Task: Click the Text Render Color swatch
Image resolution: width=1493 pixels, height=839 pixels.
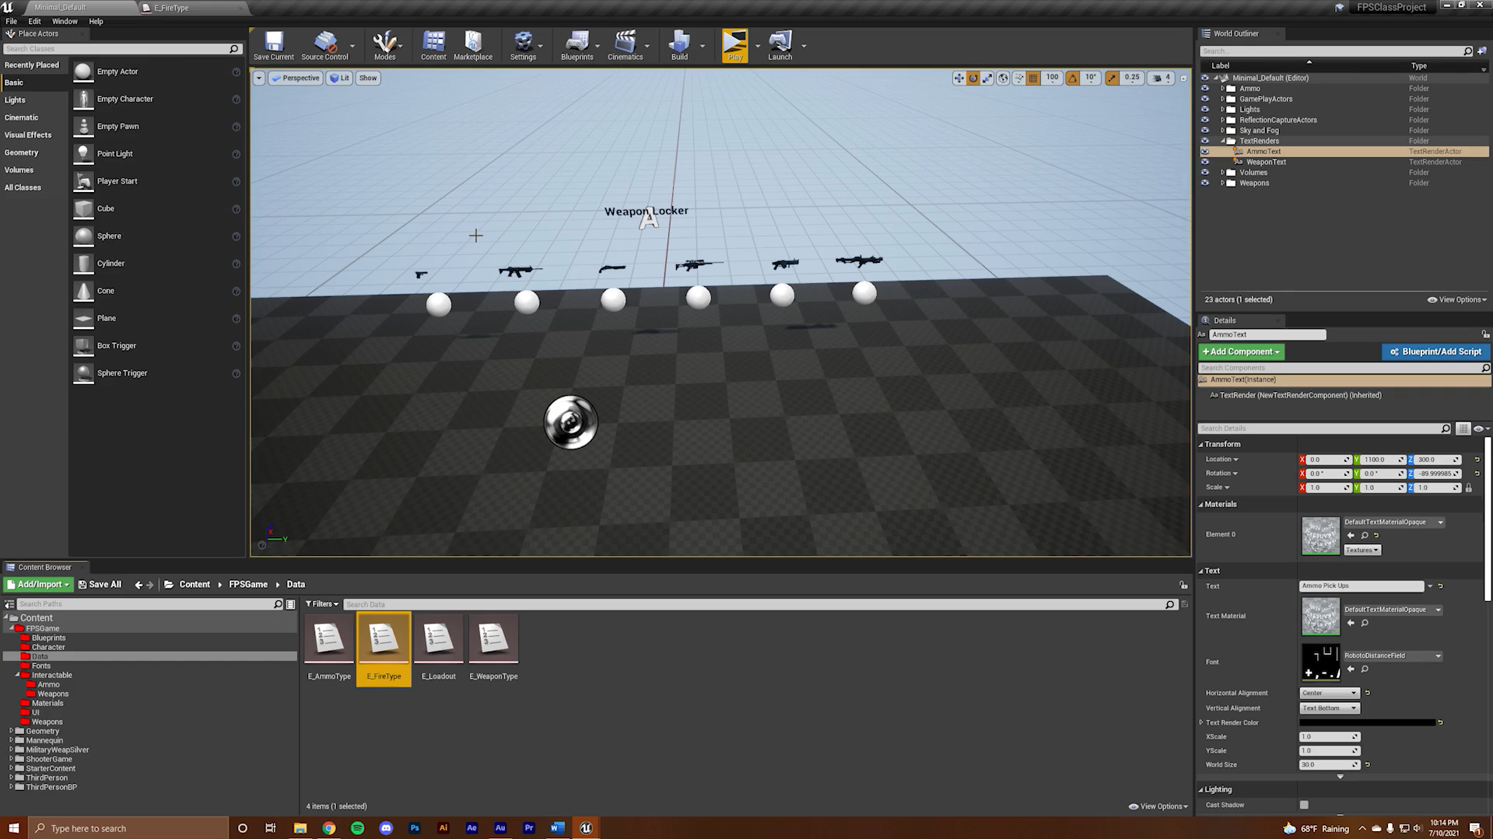Action: (1367, 723)
